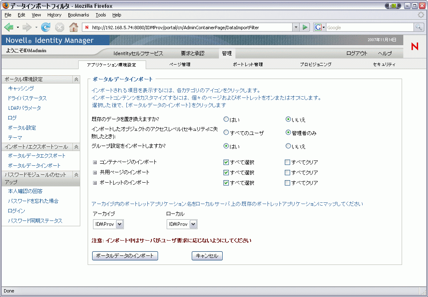Open the セキュリティ sub-tab

tap(384, 65)
